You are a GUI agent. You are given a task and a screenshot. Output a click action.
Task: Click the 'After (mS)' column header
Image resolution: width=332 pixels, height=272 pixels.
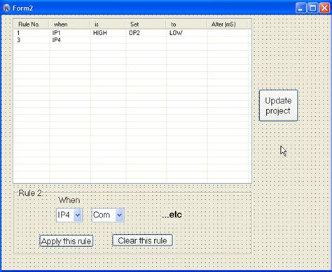click(x=227, y=24)
